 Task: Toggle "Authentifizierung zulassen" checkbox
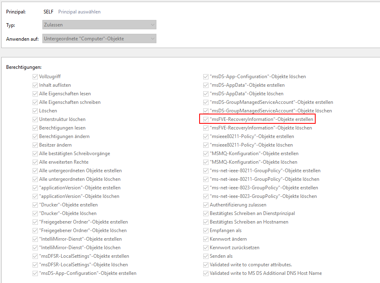point(206,205)
